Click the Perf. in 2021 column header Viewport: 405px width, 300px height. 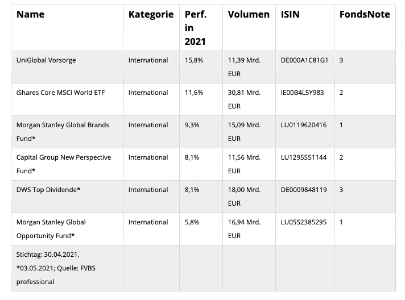pyautogui.click(x=196, y=28)
